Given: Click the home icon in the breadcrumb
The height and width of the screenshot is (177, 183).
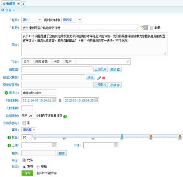Looking at the screenshot, I should pos(3,10).
